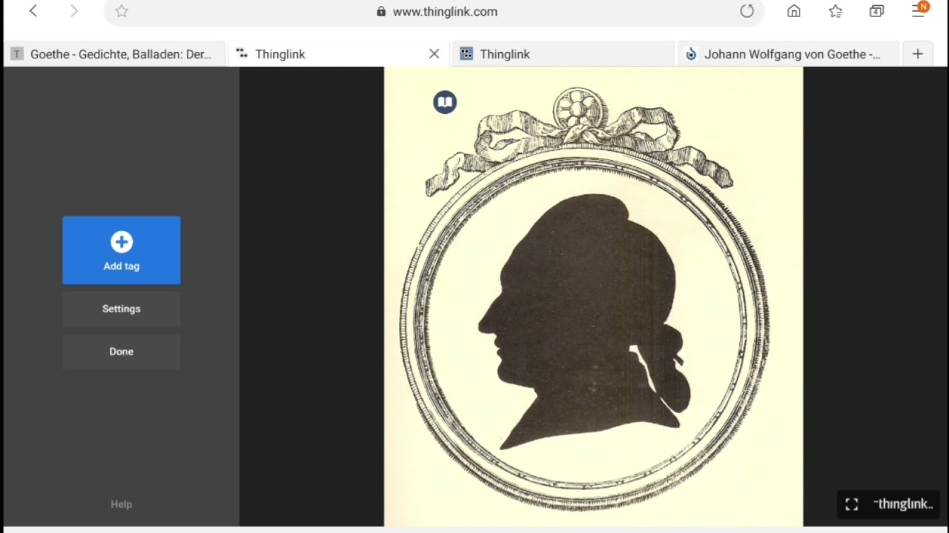Open the Help link

[x=122, y=504]
